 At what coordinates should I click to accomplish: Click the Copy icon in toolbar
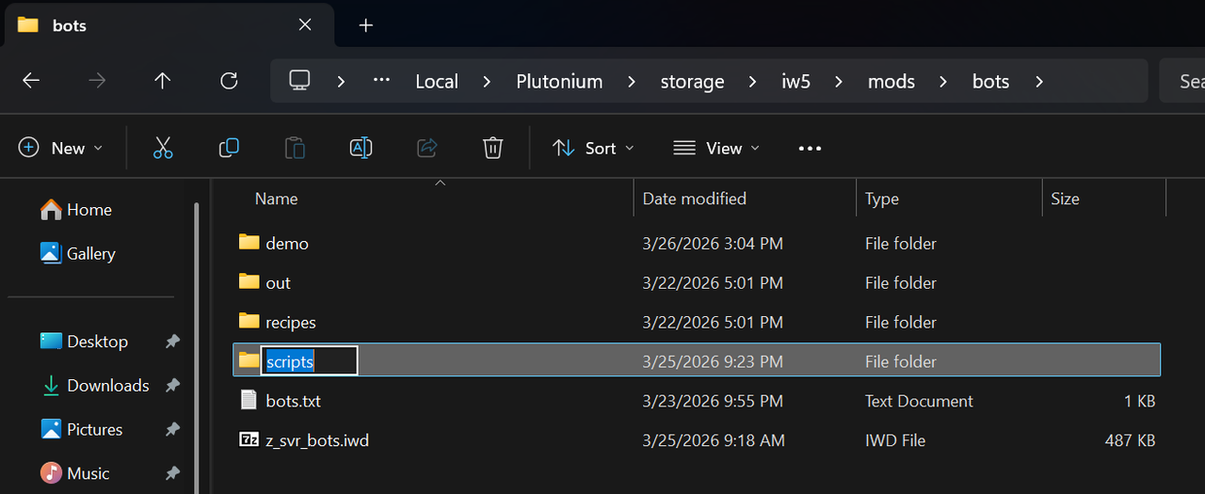point(229,148)
